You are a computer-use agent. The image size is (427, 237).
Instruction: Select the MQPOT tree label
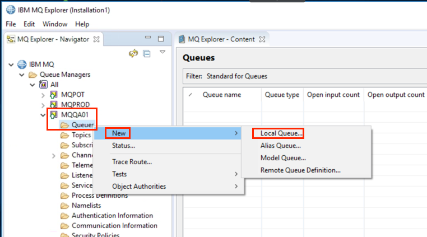pyautogui.click(x=73, y=95)
